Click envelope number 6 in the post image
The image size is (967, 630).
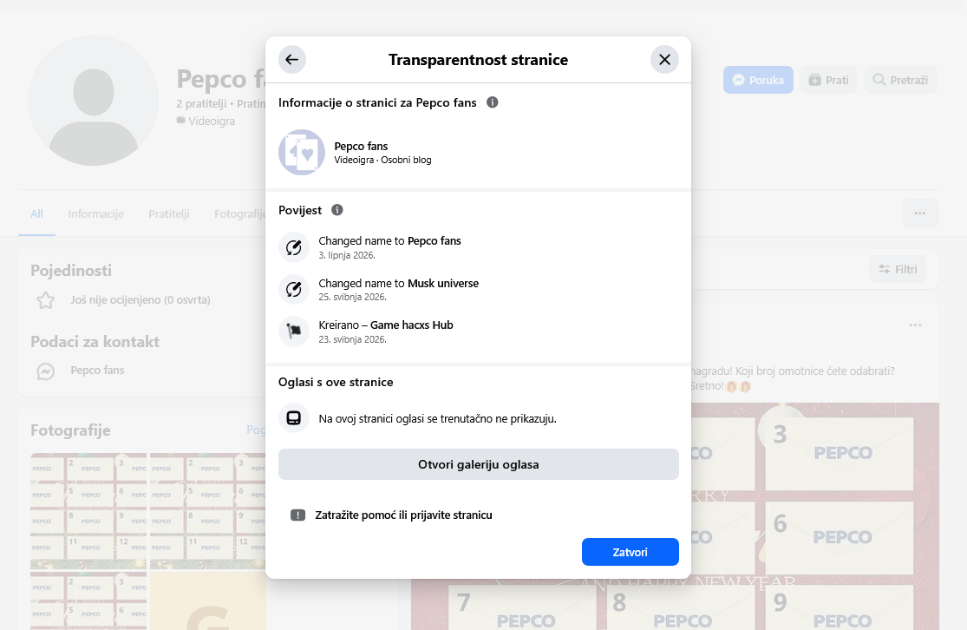point(840,538)
